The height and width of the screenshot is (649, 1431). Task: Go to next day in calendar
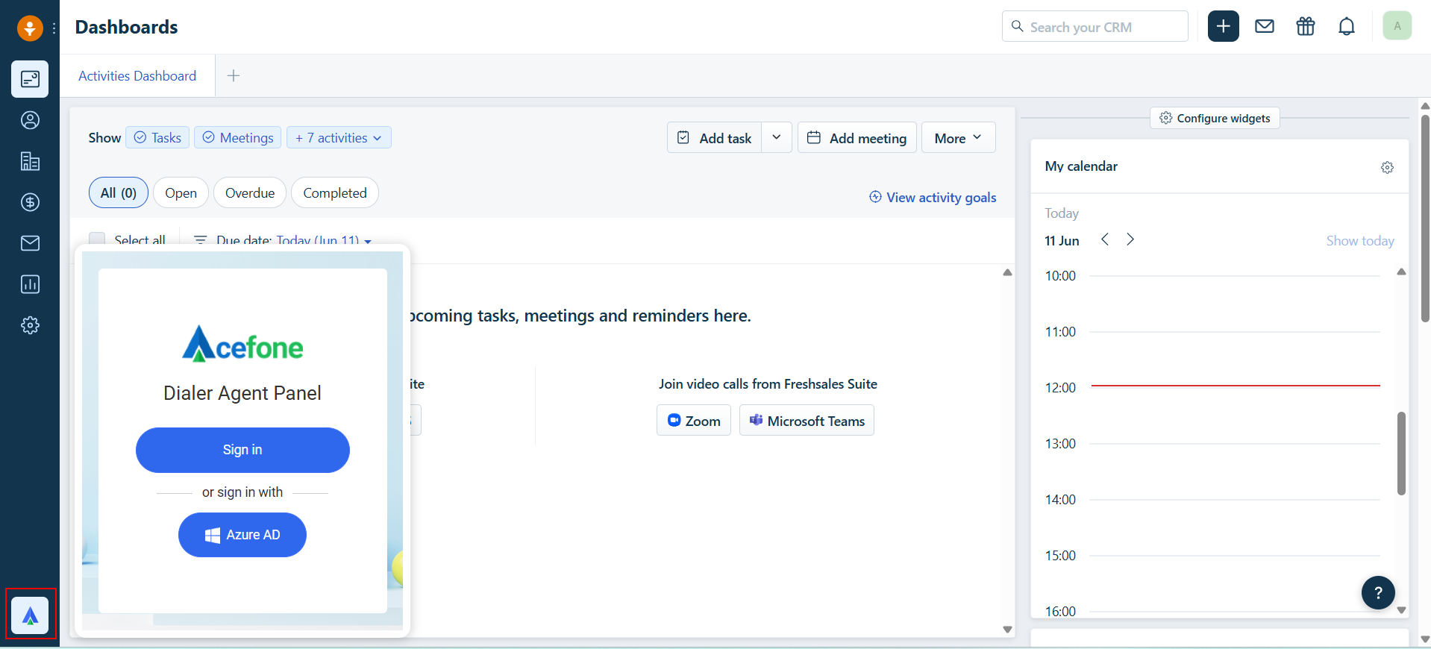click(x=1130, y=239)
